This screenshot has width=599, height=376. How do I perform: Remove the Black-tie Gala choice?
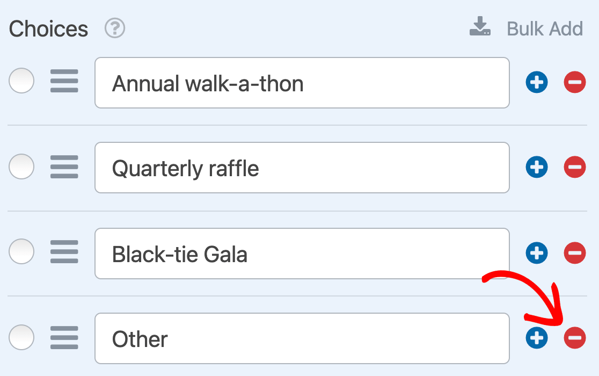[x=575, y=253]
